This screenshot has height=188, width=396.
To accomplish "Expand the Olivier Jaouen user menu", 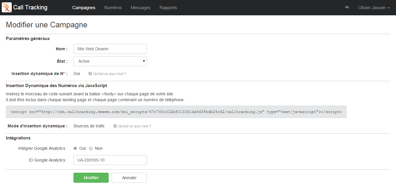I will 373,7.
